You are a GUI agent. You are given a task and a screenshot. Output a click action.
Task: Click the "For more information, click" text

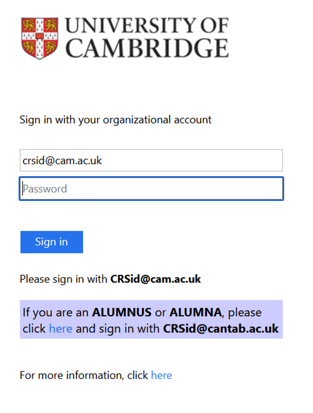tap(84, 375)
